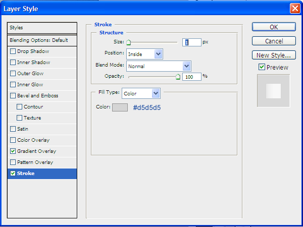303x227 pixels.
Task: Toggle the Preview checkbox
Action: [262, 67]
